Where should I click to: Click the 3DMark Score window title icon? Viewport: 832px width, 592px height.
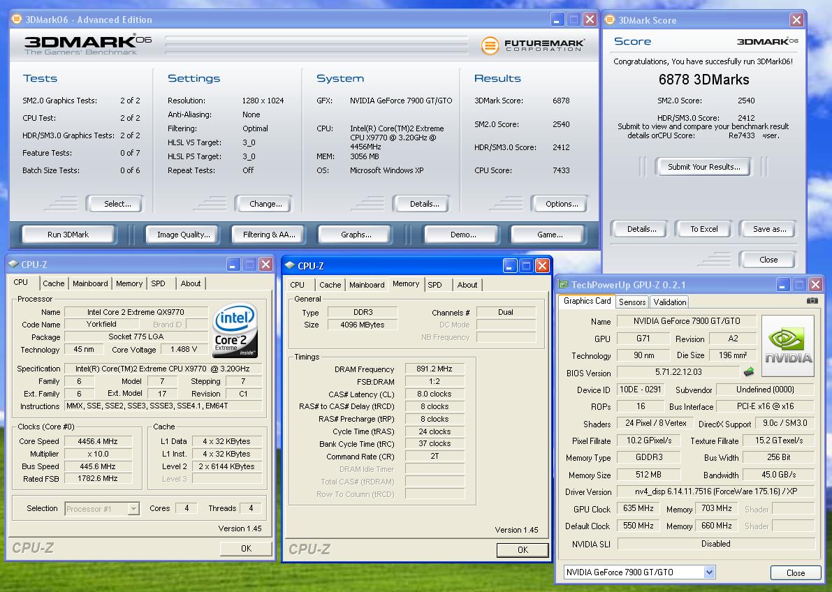(611, 20)
